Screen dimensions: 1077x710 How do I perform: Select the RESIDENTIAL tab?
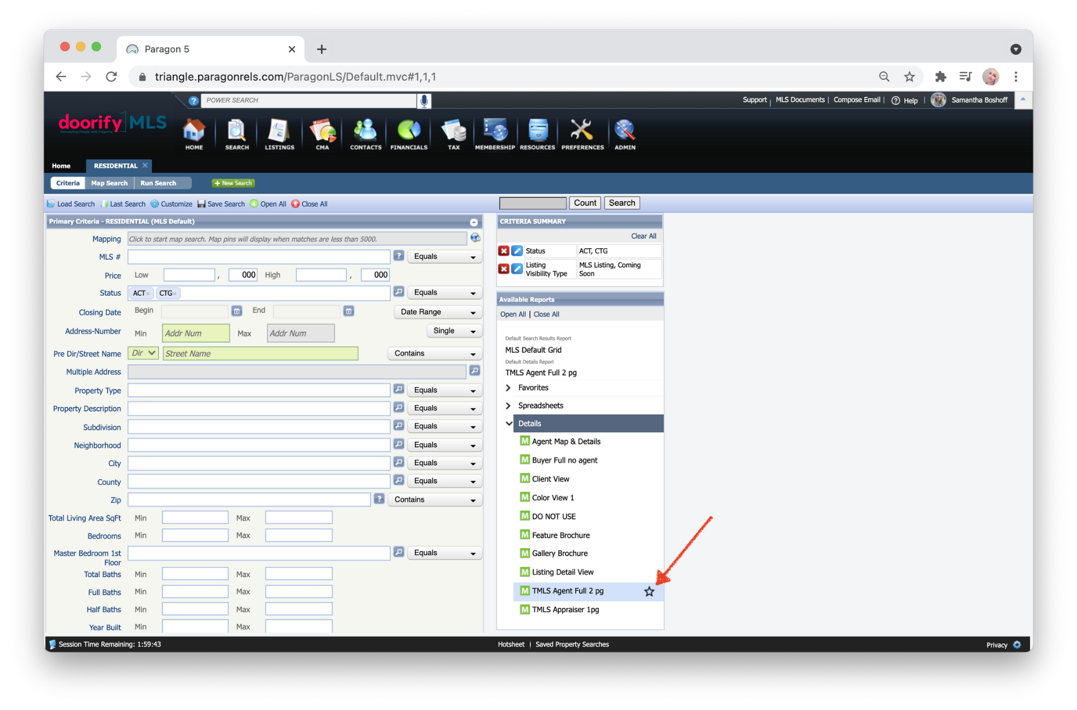coord(115,166)
